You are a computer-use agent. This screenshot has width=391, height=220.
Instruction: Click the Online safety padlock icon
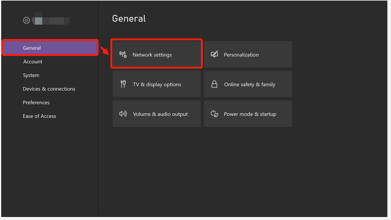tap(214, 84)
